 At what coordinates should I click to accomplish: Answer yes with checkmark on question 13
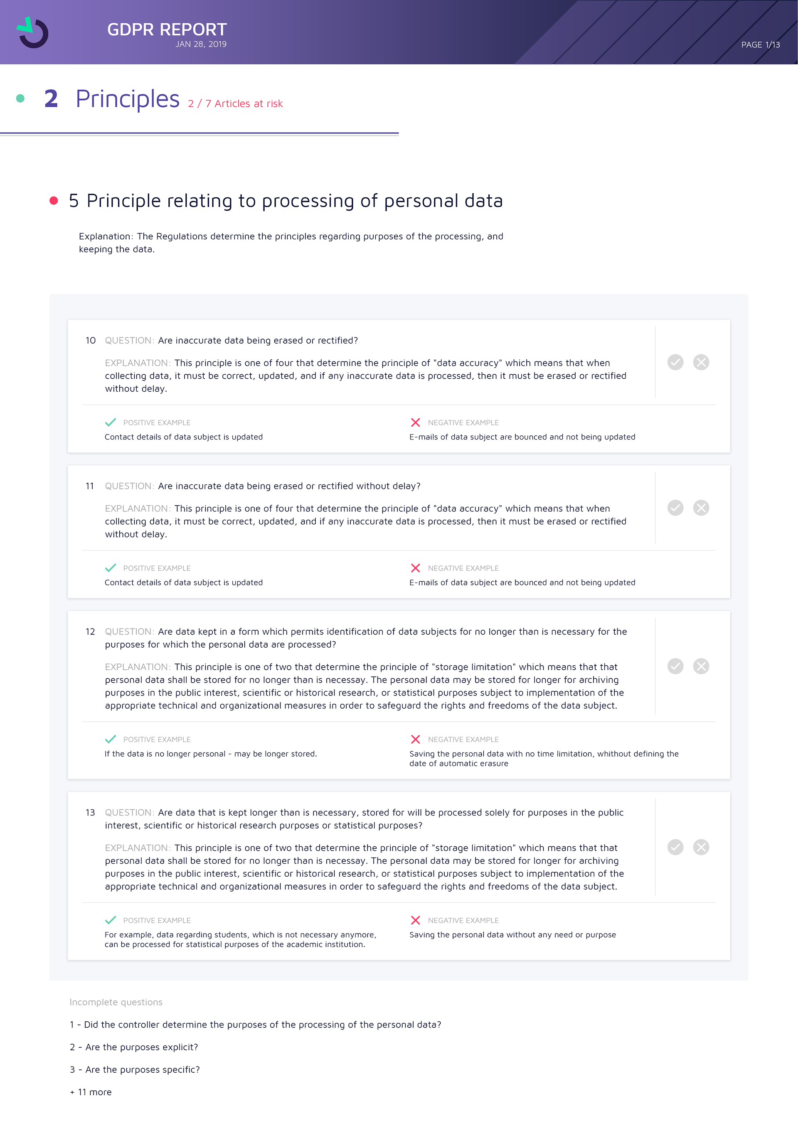point(675,847)
